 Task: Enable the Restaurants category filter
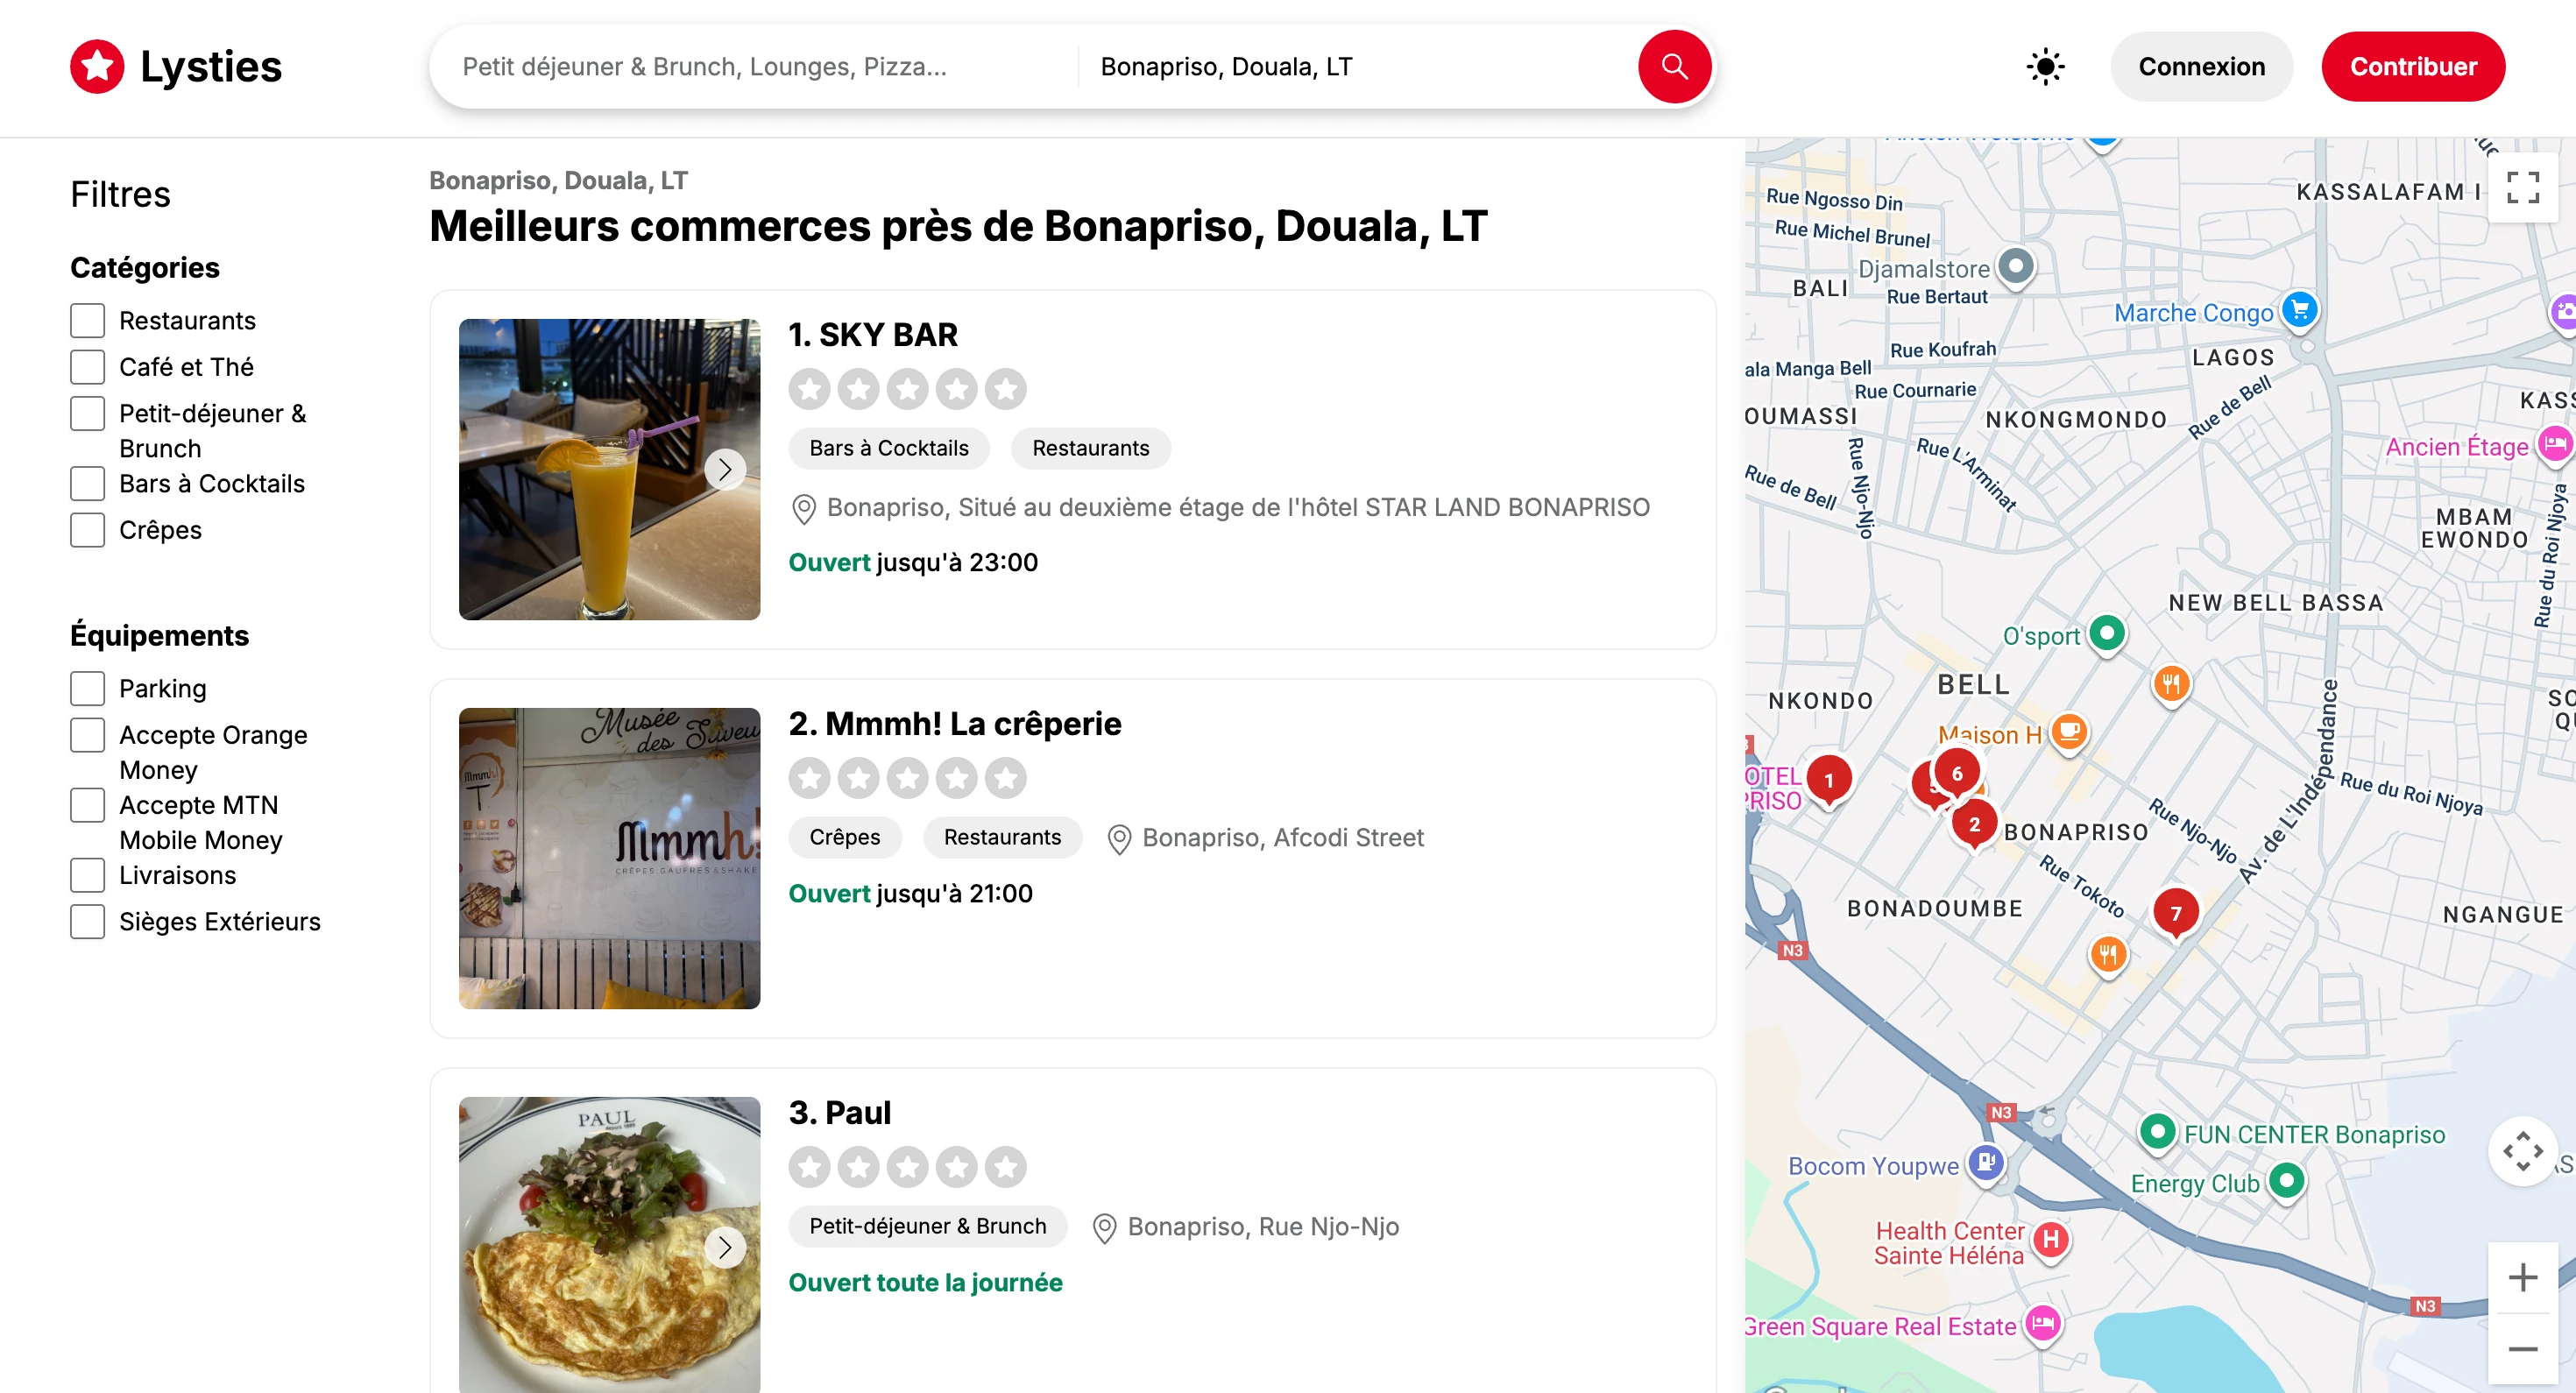(x=88, y=321)
